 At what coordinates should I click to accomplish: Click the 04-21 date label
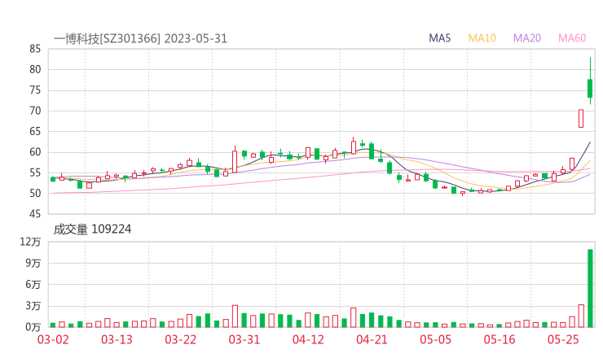[x=372, y=340]
